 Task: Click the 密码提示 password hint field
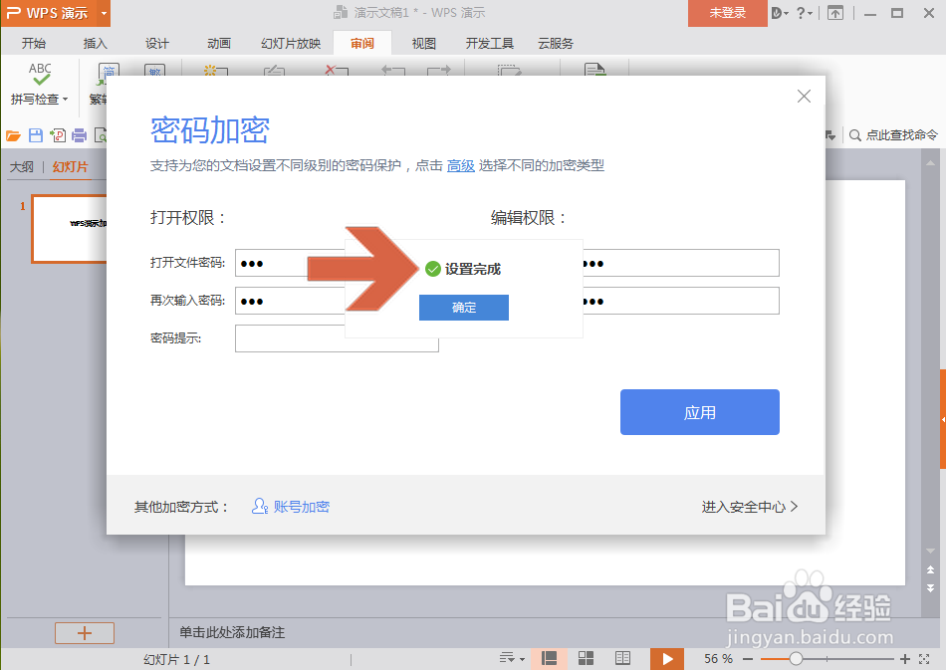tap(337, 338)
